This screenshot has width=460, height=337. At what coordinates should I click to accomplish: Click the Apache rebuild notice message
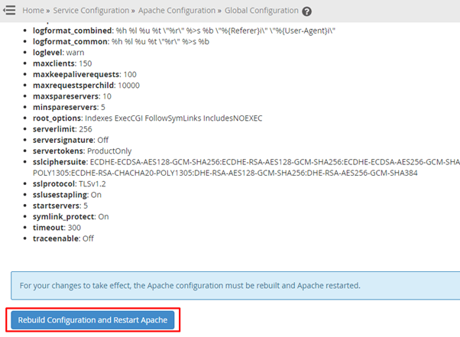(190, 285)
